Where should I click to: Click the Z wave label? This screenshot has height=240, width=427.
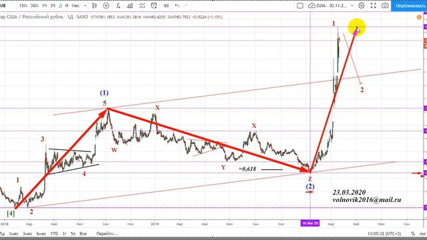pos(310,179)
